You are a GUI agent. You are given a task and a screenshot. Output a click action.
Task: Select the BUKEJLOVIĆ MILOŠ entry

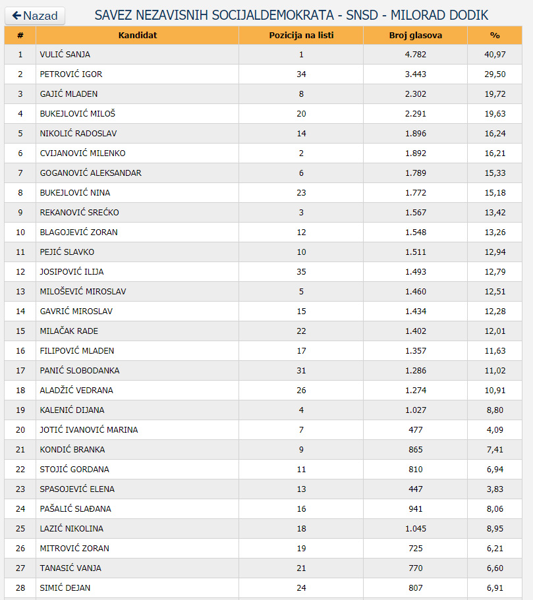tap(78, 114)
